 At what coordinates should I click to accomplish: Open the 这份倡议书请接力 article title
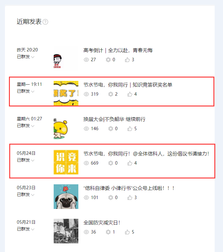point(146,154)
